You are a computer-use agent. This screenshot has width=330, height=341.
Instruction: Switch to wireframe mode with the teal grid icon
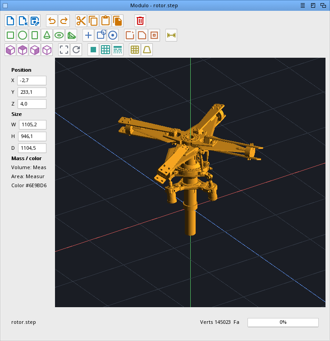coord(105,50)
